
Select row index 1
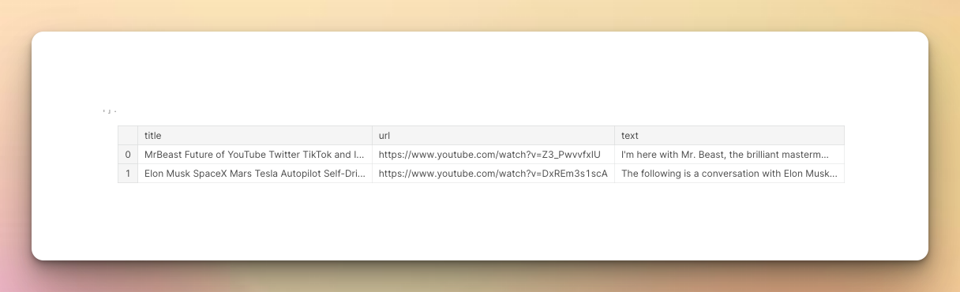pos(128,174)
